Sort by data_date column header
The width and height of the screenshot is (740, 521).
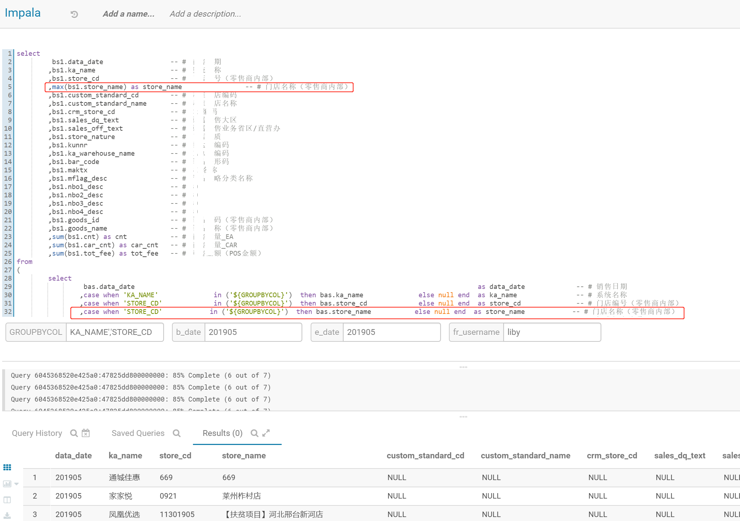tap(73, 455)
